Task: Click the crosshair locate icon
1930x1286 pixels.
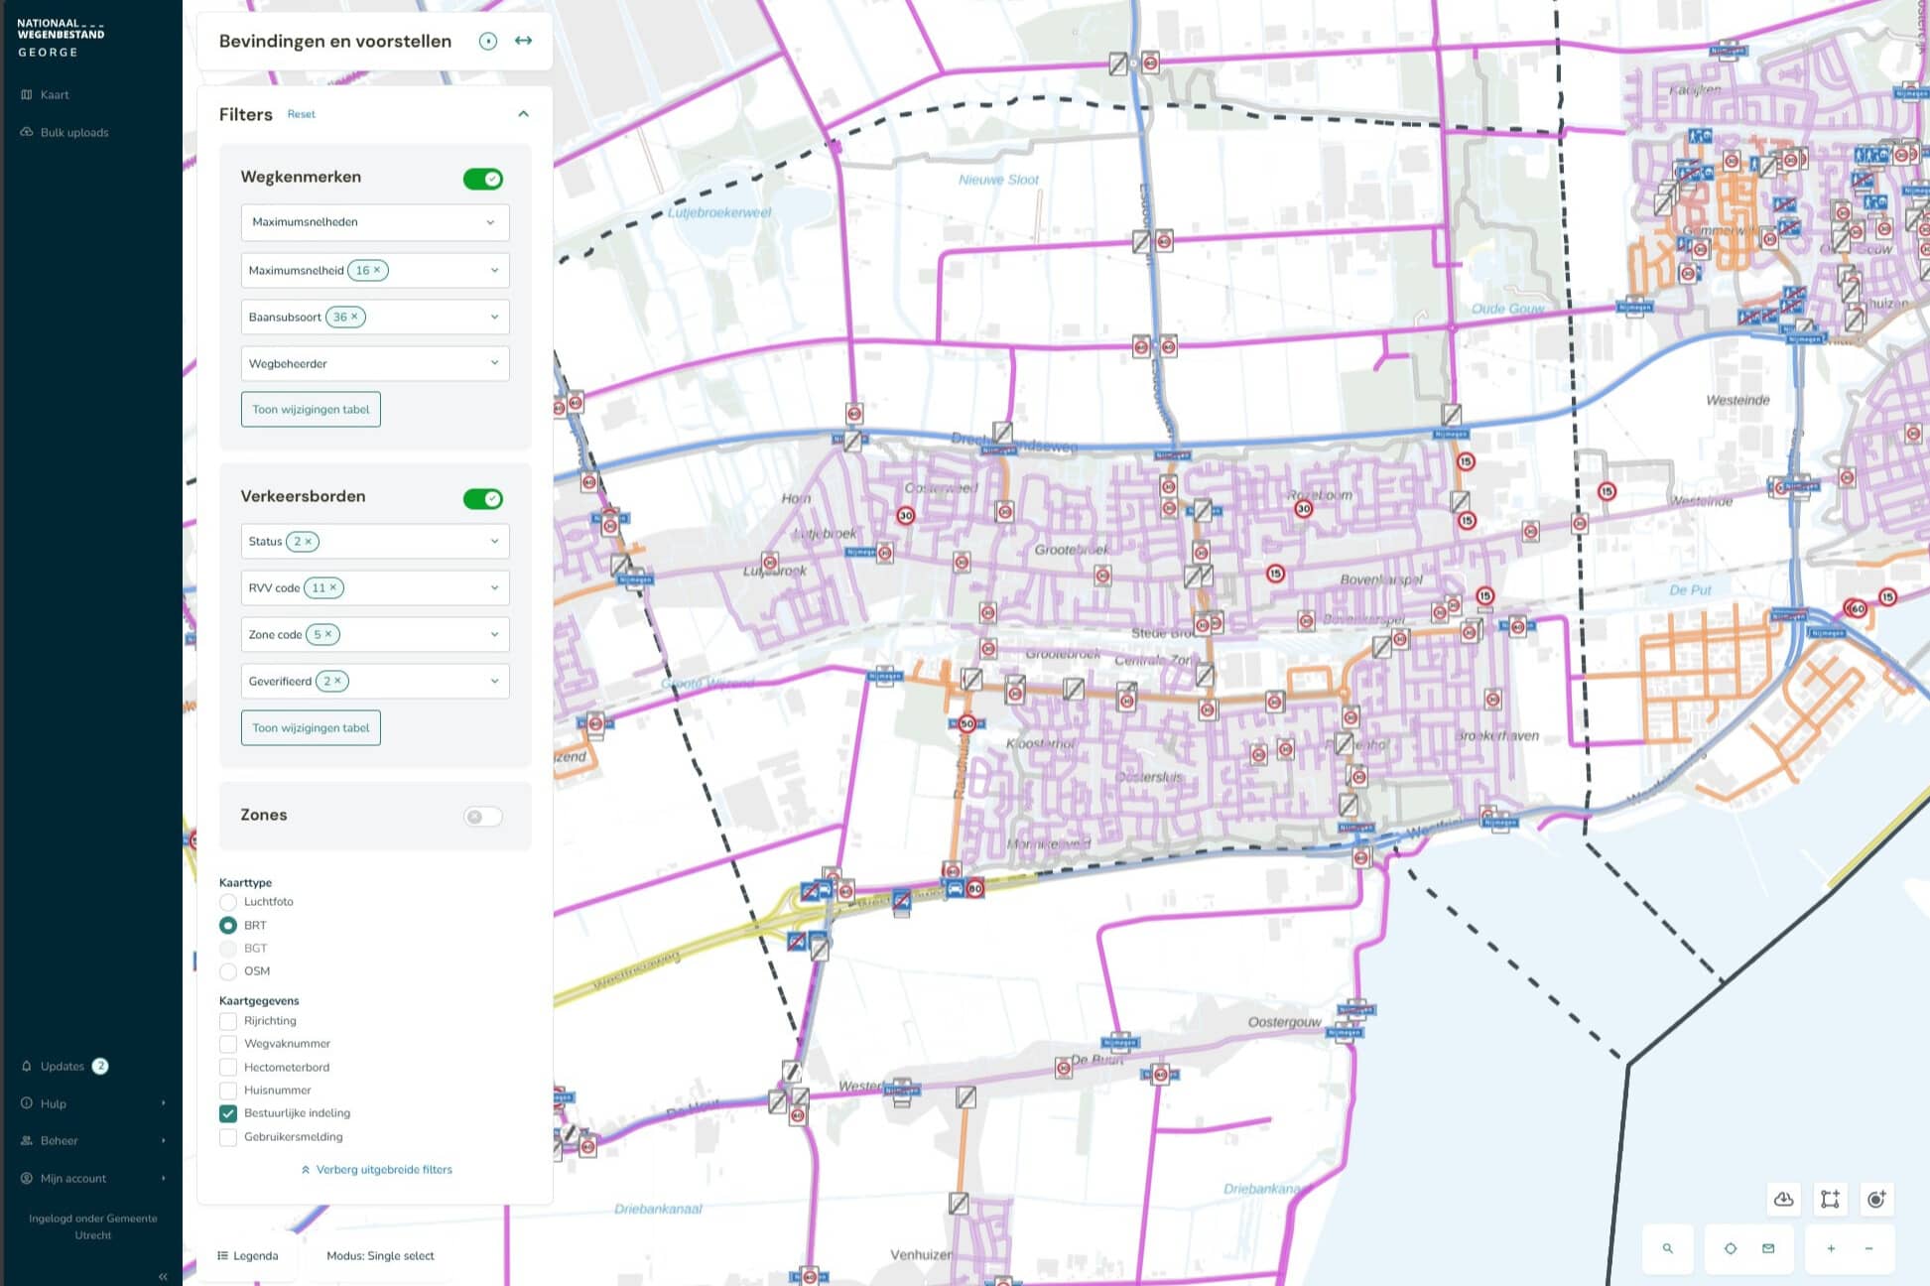Action: coord(1731,1248)
